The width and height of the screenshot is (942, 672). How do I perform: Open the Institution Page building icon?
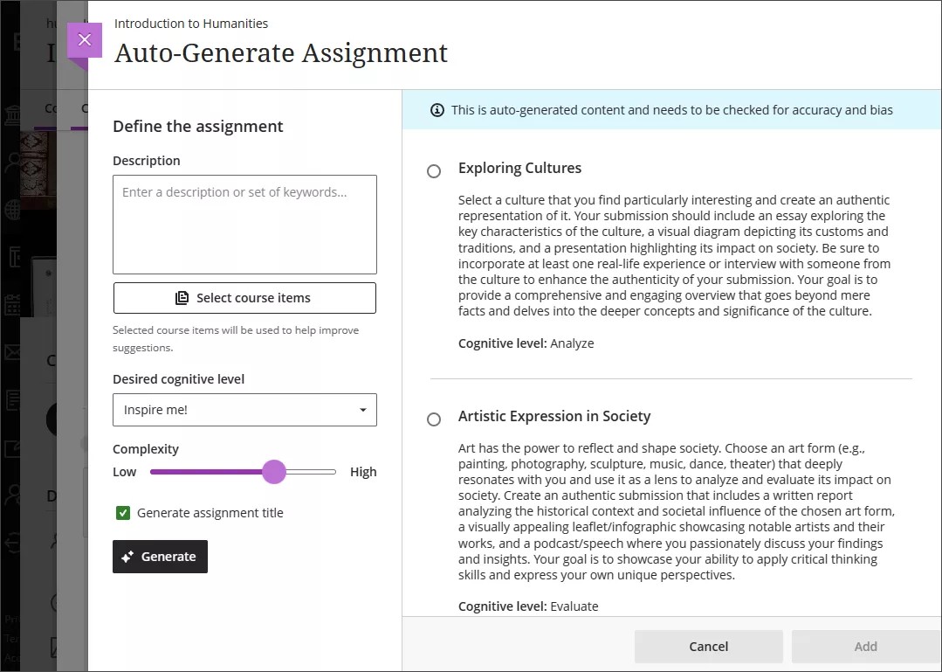[x=13, y=115]
